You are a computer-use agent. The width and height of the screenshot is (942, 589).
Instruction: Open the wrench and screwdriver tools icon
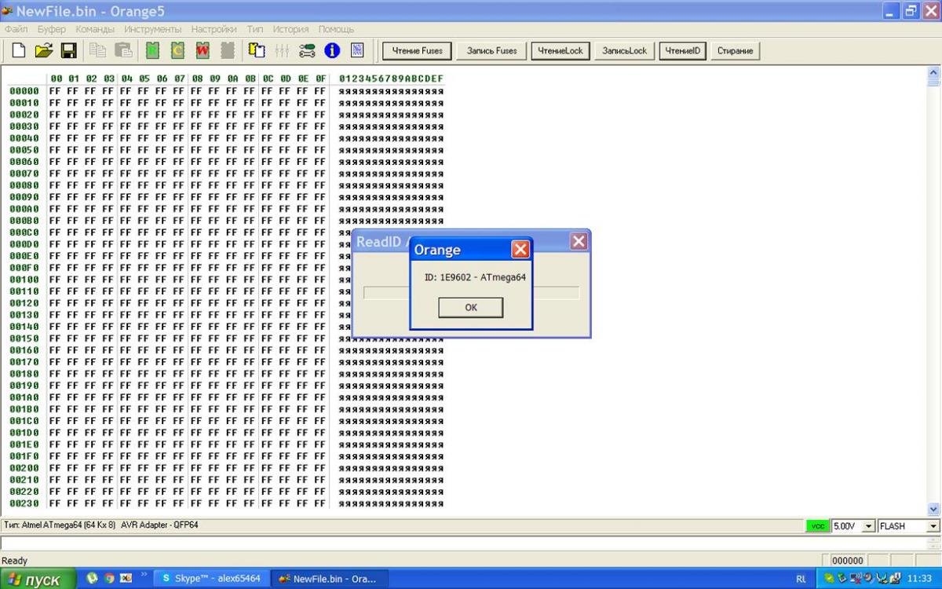click(308, 51)
